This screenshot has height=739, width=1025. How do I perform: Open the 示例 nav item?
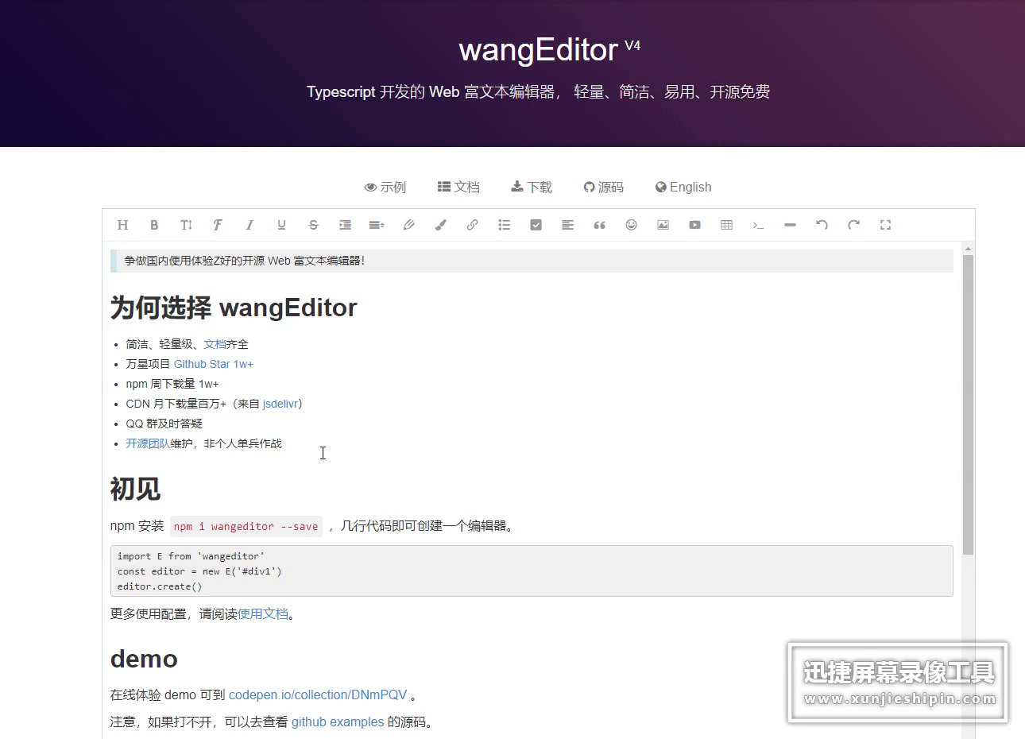[385, 188]
